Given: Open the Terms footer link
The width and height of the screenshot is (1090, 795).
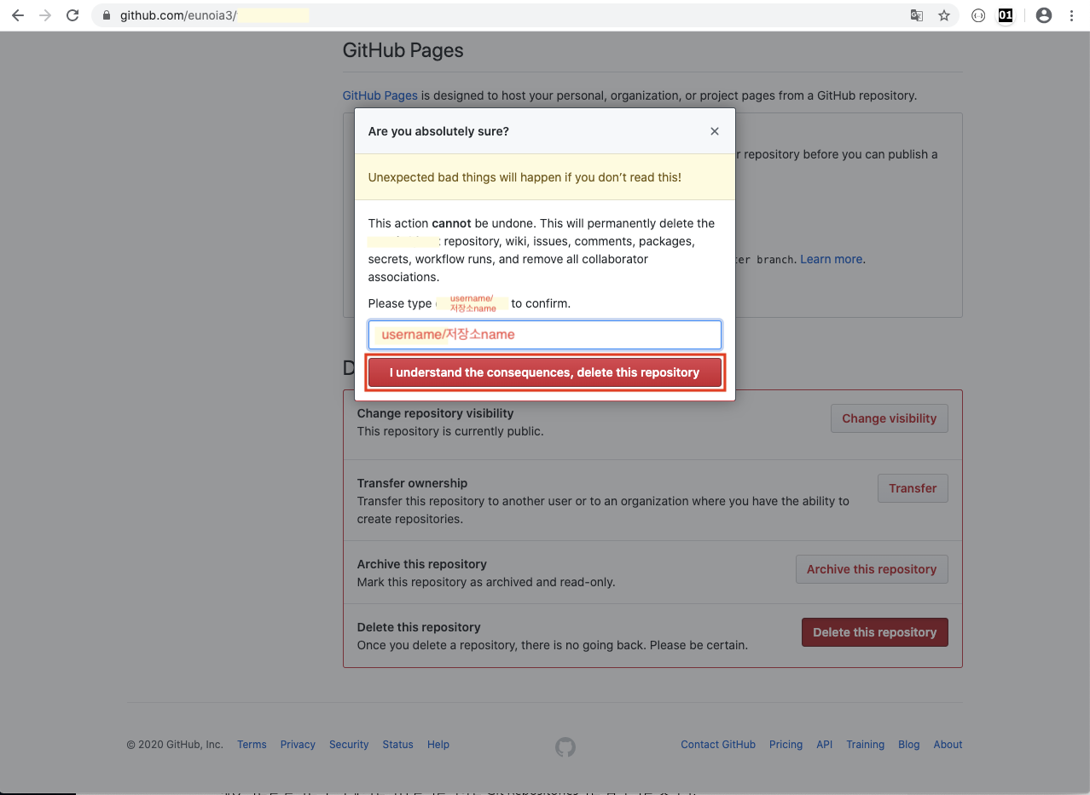Looking at the screenshot, I should point(252,745).
